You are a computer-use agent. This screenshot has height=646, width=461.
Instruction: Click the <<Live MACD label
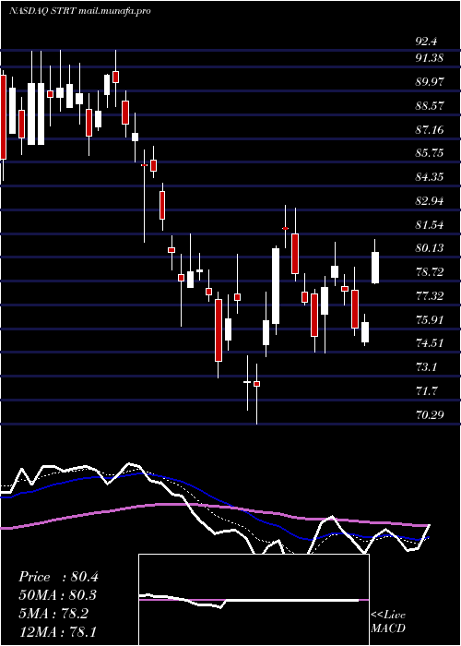coord(388,622)
